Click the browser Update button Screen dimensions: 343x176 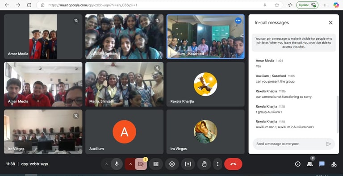[x=307, y=5]
